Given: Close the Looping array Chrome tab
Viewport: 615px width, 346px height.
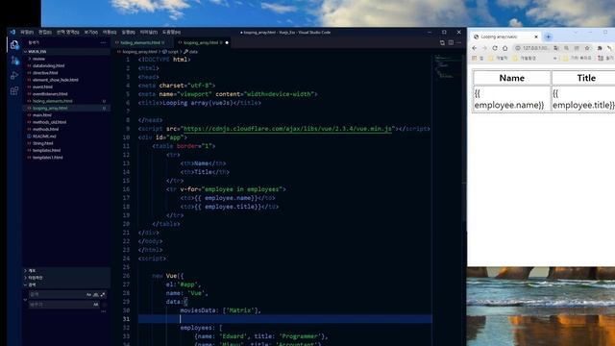Looking at the screenshot, I should tap(536, 37).
